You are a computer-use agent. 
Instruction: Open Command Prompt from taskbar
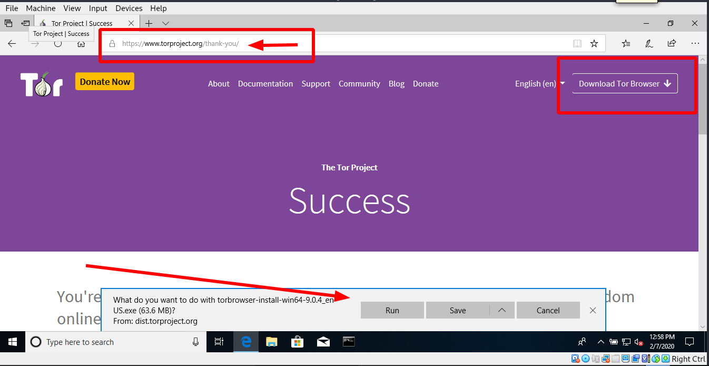pos(349,342)
